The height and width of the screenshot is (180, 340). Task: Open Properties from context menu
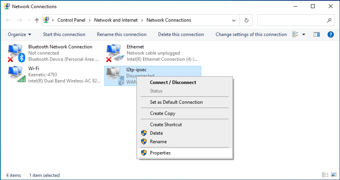tap(185, 153)
